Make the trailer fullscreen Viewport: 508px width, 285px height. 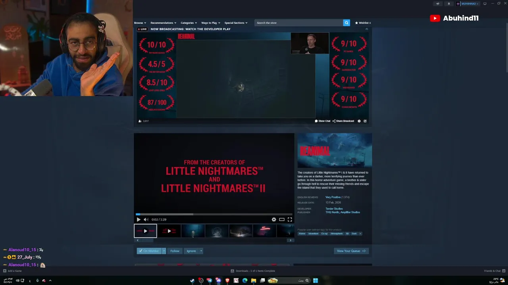pos(290,219)
